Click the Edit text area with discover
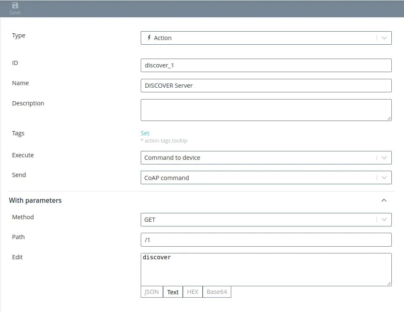The height and width of the screenshot is (312, 404). click(265, 270)
